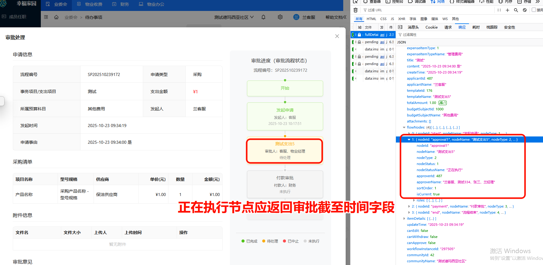Open request blocking (circle-slash) icon
This screenshot has height=265, width=543.
tap(525, 10)
